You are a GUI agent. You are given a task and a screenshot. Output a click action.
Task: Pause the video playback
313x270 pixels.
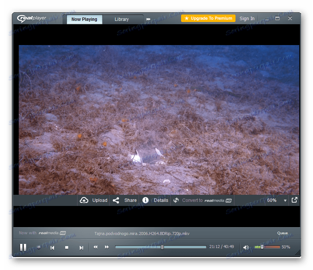[x=23, y=247]
